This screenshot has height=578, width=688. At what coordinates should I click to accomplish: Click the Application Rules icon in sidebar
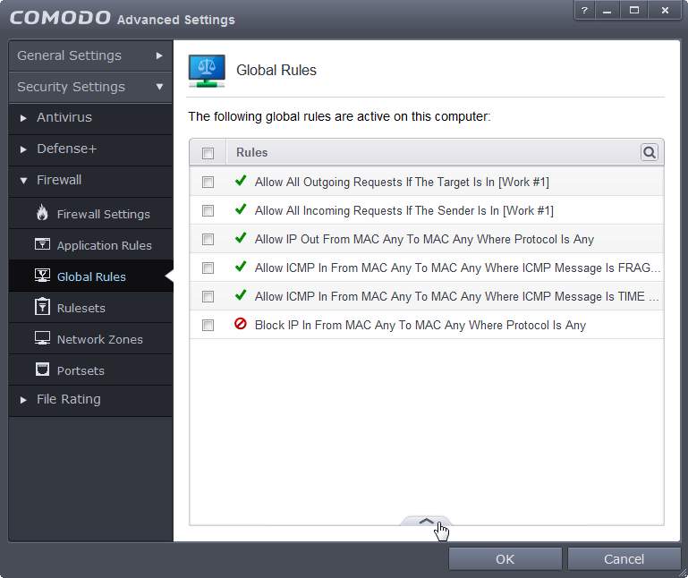coord(42,245)
